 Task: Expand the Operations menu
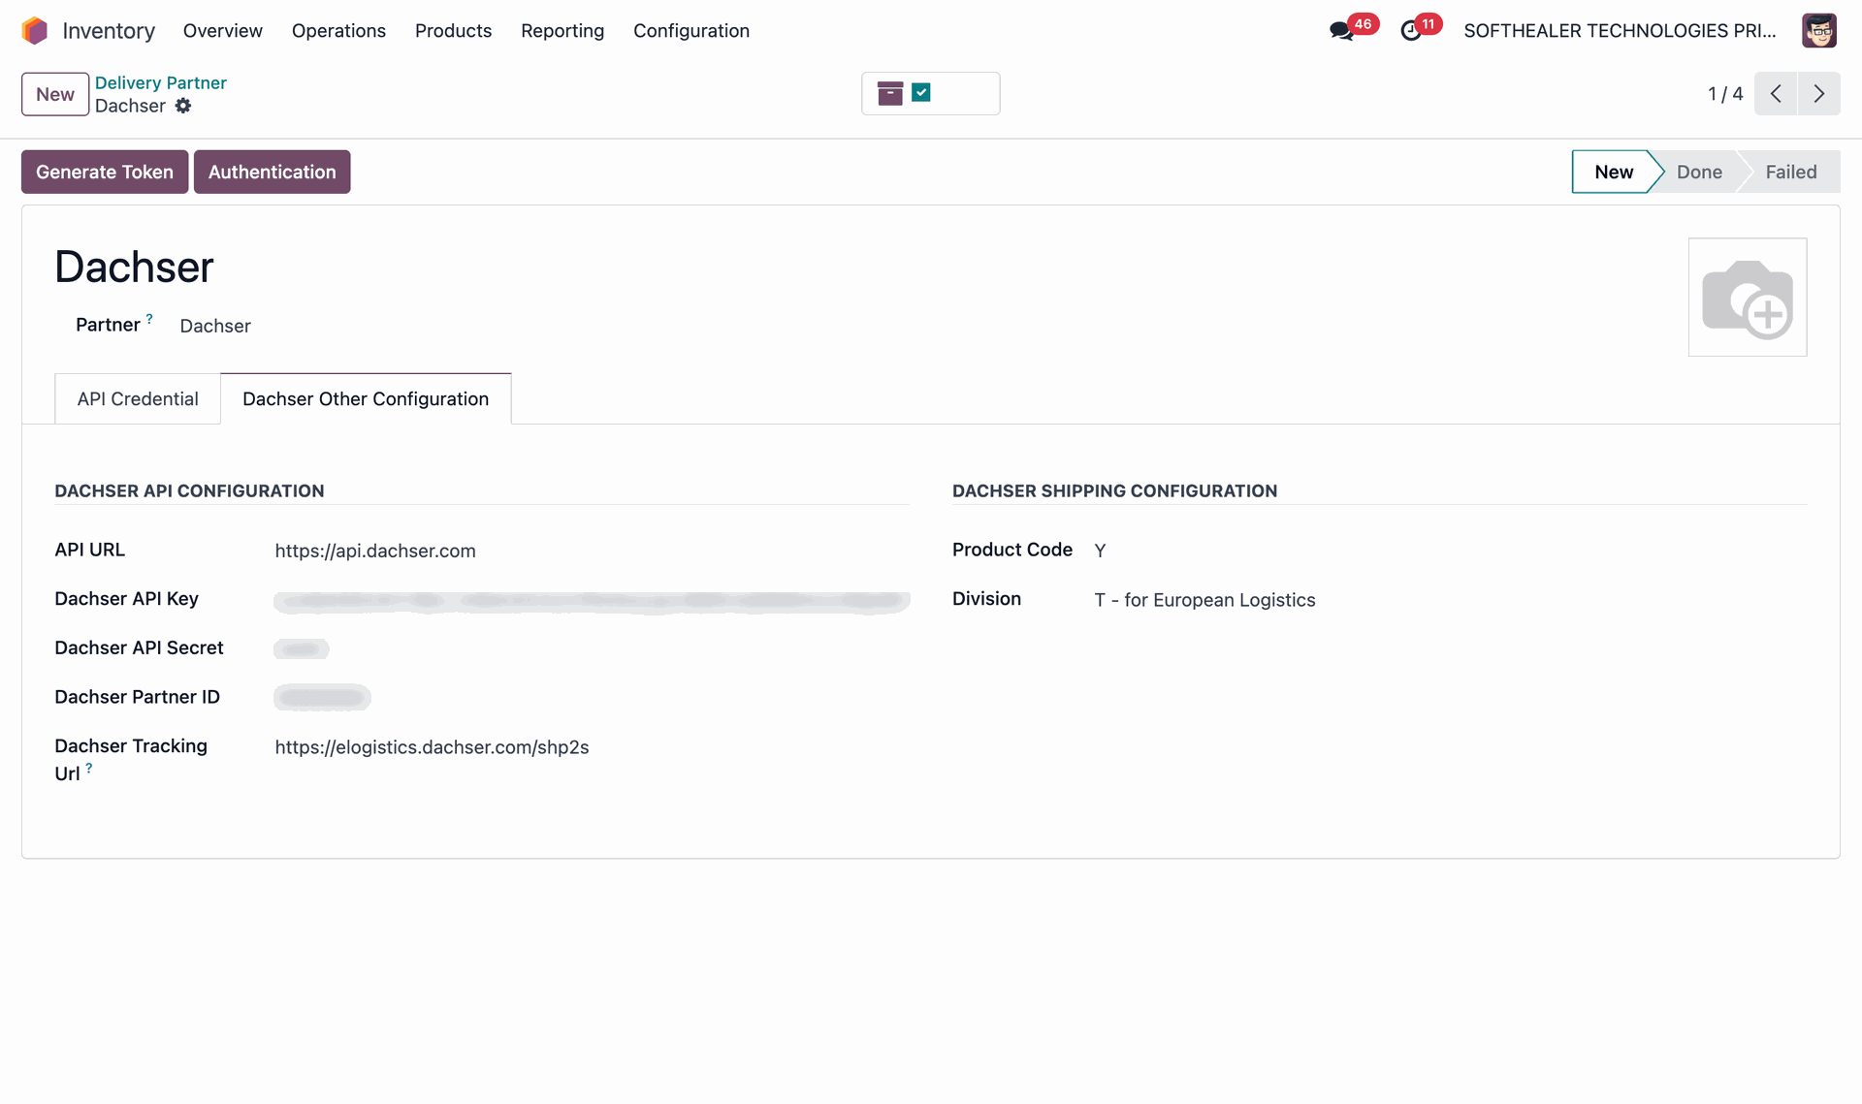338,31
